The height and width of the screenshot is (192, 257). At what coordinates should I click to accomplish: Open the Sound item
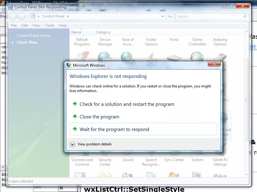click(x=128, y=159)
